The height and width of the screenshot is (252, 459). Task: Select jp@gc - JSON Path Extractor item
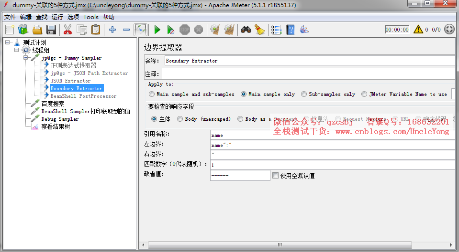click(x=89, y=73)
